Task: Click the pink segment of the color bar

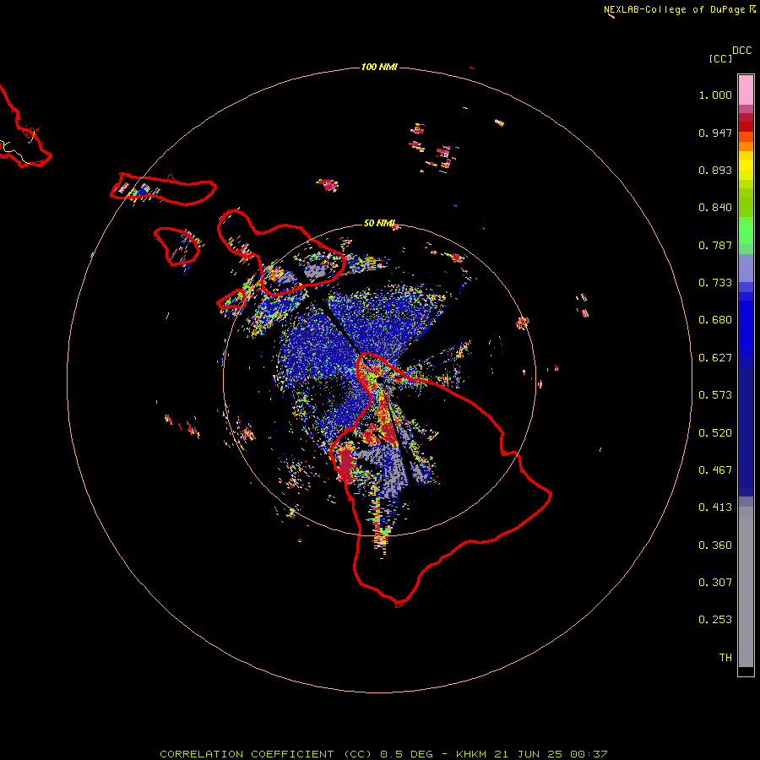Action: [x=746, y=90]
